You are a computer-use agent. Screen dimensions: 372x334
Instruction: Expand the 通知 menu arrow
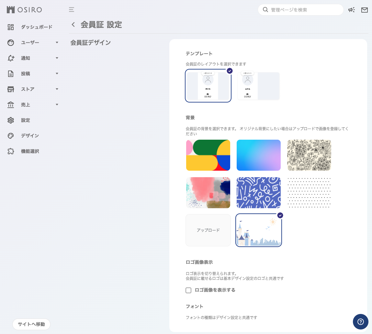tap(57, 58)
